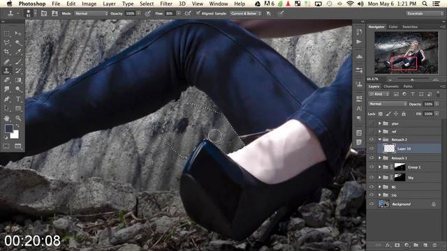Screen dimensions: 447x251
Task: Swap foreground and background colors
Action: [17, 125]
